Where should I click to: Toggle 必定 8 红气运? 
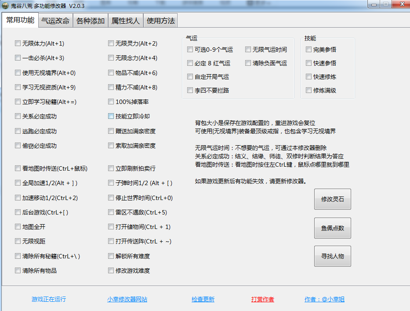[x=190, y=63]
